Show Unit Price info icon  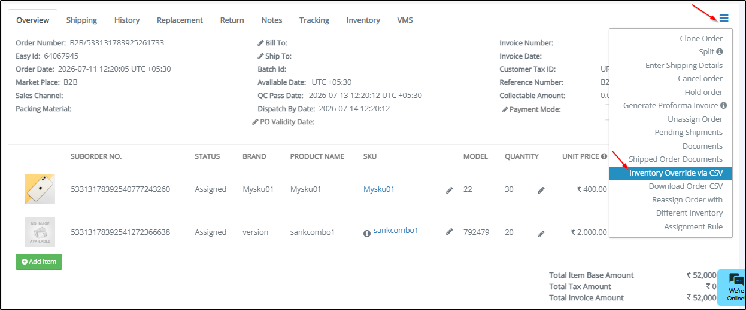click(x=604, y=156)
